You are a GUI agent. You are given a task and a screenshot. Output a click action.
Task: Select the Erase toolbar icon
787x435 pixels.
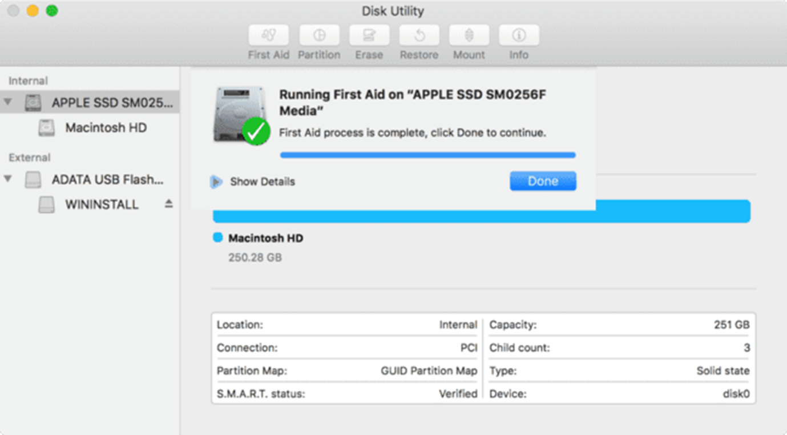369,35
